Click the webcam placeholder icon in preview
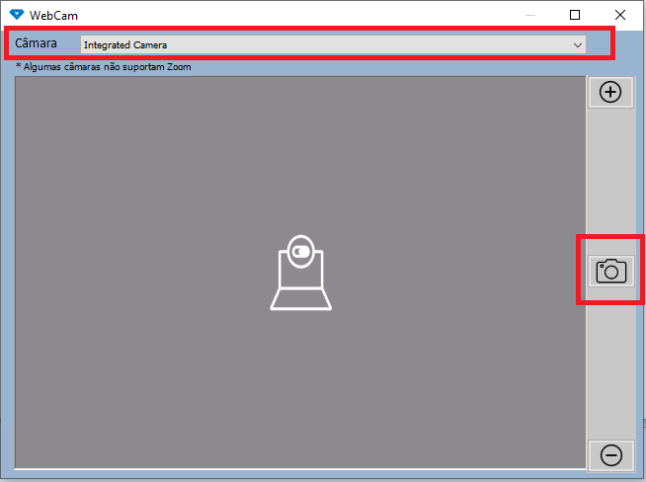The width and height of the screenshot is (646, 482). click(x=301, y=272)
